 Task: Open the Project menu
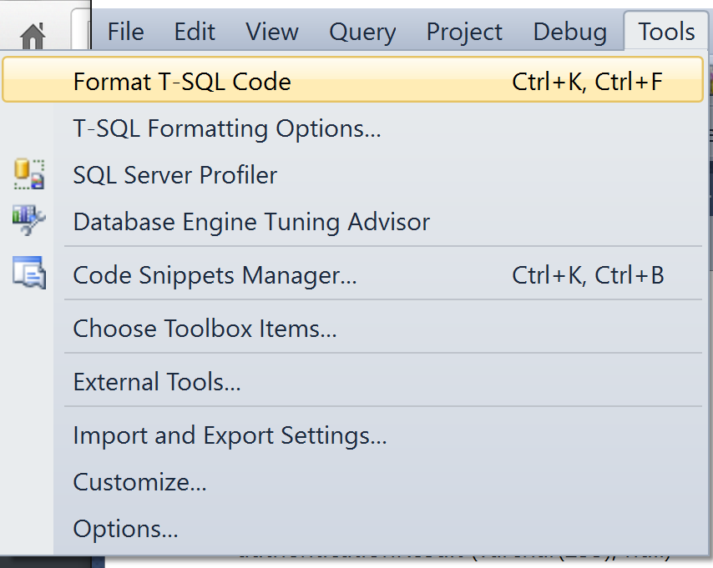point(463,32)
